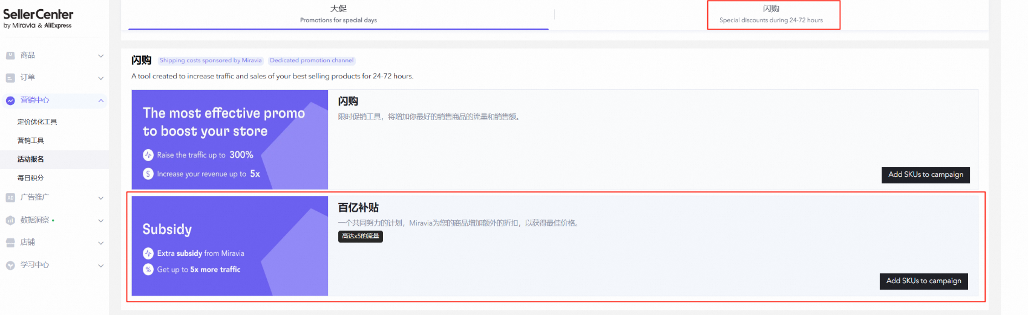1028x315 pixels.
Task: Expand the 商品 menu chevron
Action: [100, 56]
